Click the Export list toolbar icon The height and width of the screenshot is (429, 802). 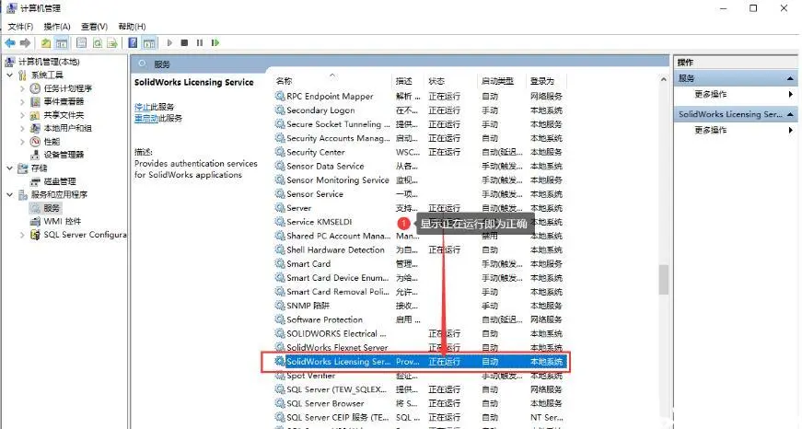point(112,43)
